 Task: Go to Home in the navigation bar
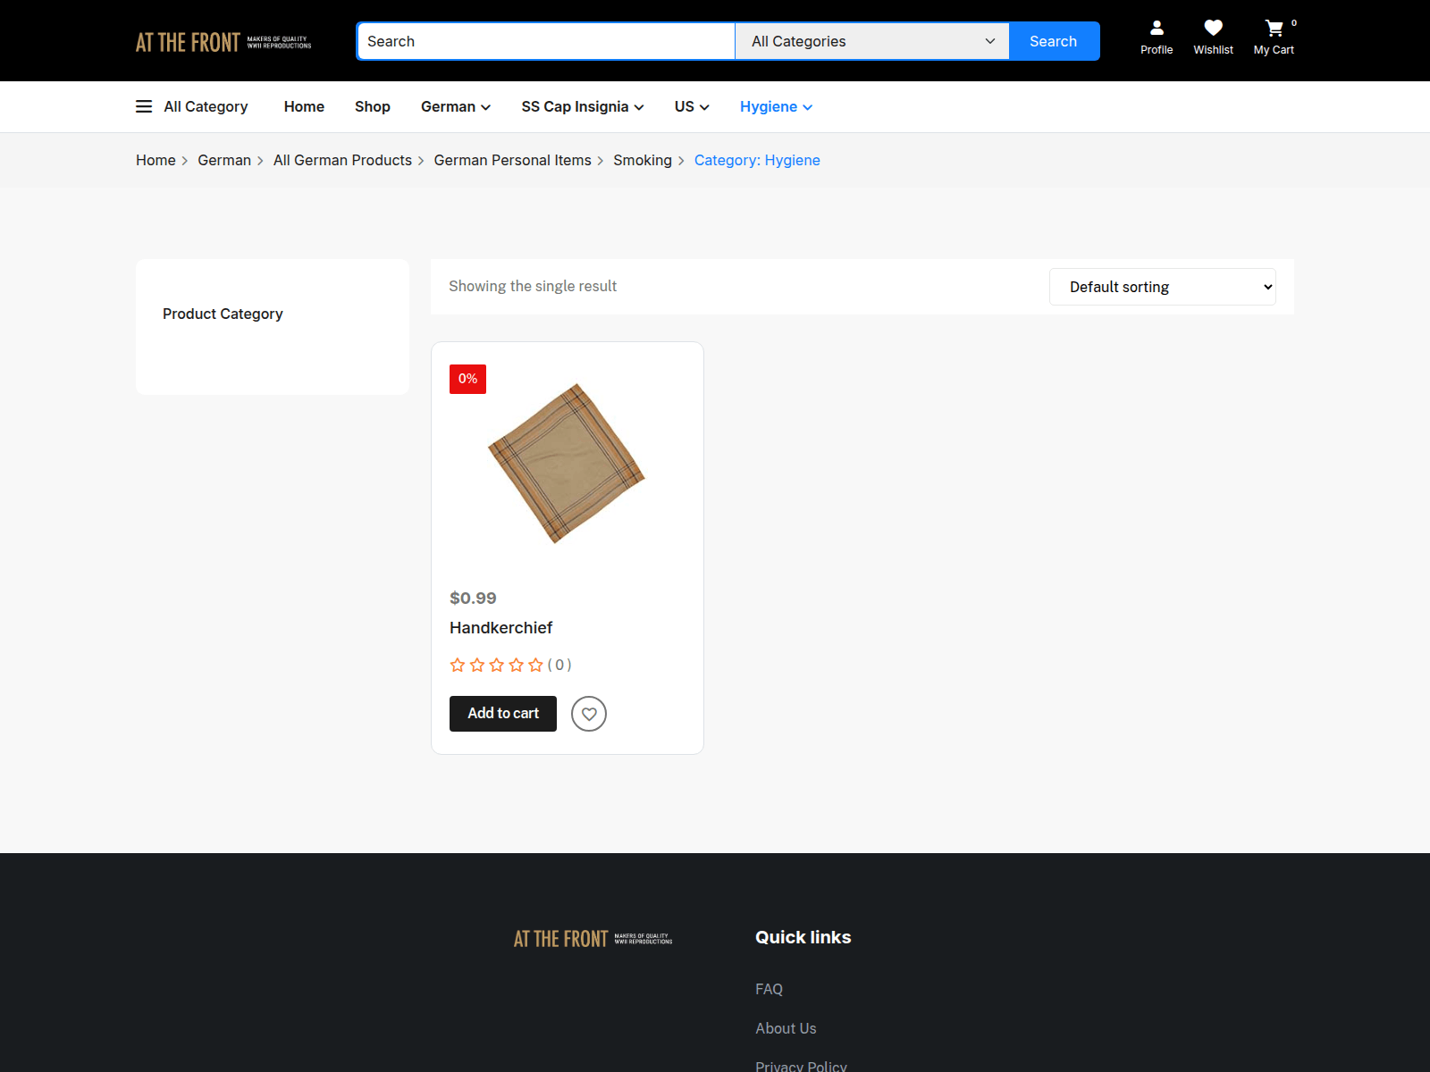point(304,106)
